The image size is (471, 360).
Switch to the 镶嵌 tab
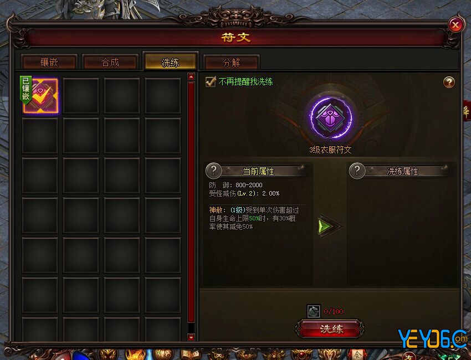tap(49, 62)
